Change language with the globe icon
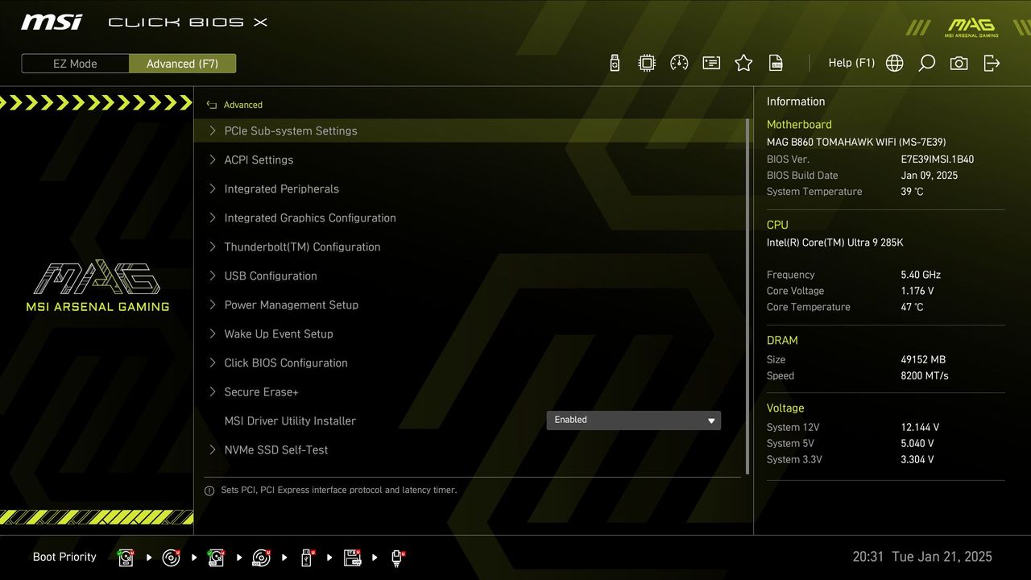The width and height of the screenshot is (1031, 580). (x=895, y=63)
